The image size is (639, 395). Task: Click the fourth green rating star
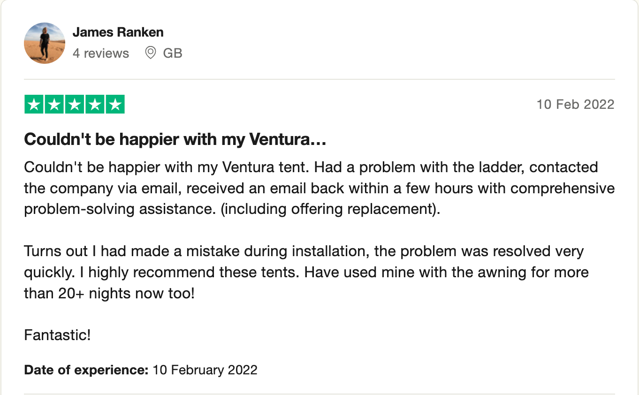tap(94, 105)
